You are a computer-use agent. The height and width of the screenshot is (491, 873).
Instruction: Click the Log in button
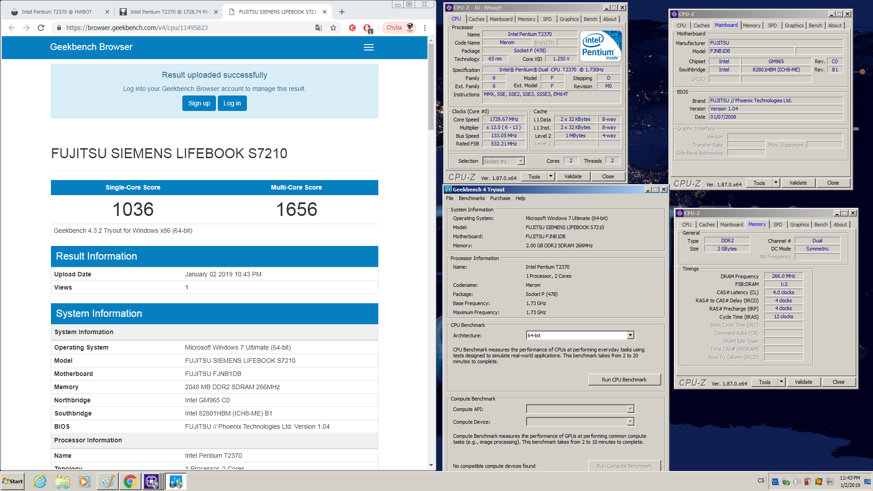(x=232, y=103)
